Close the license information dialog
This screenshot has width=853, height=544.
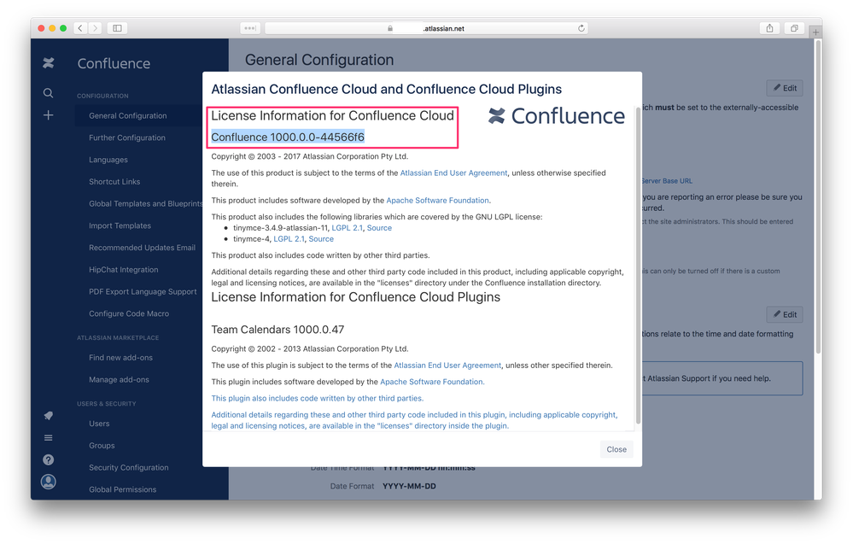coord(616,449)
